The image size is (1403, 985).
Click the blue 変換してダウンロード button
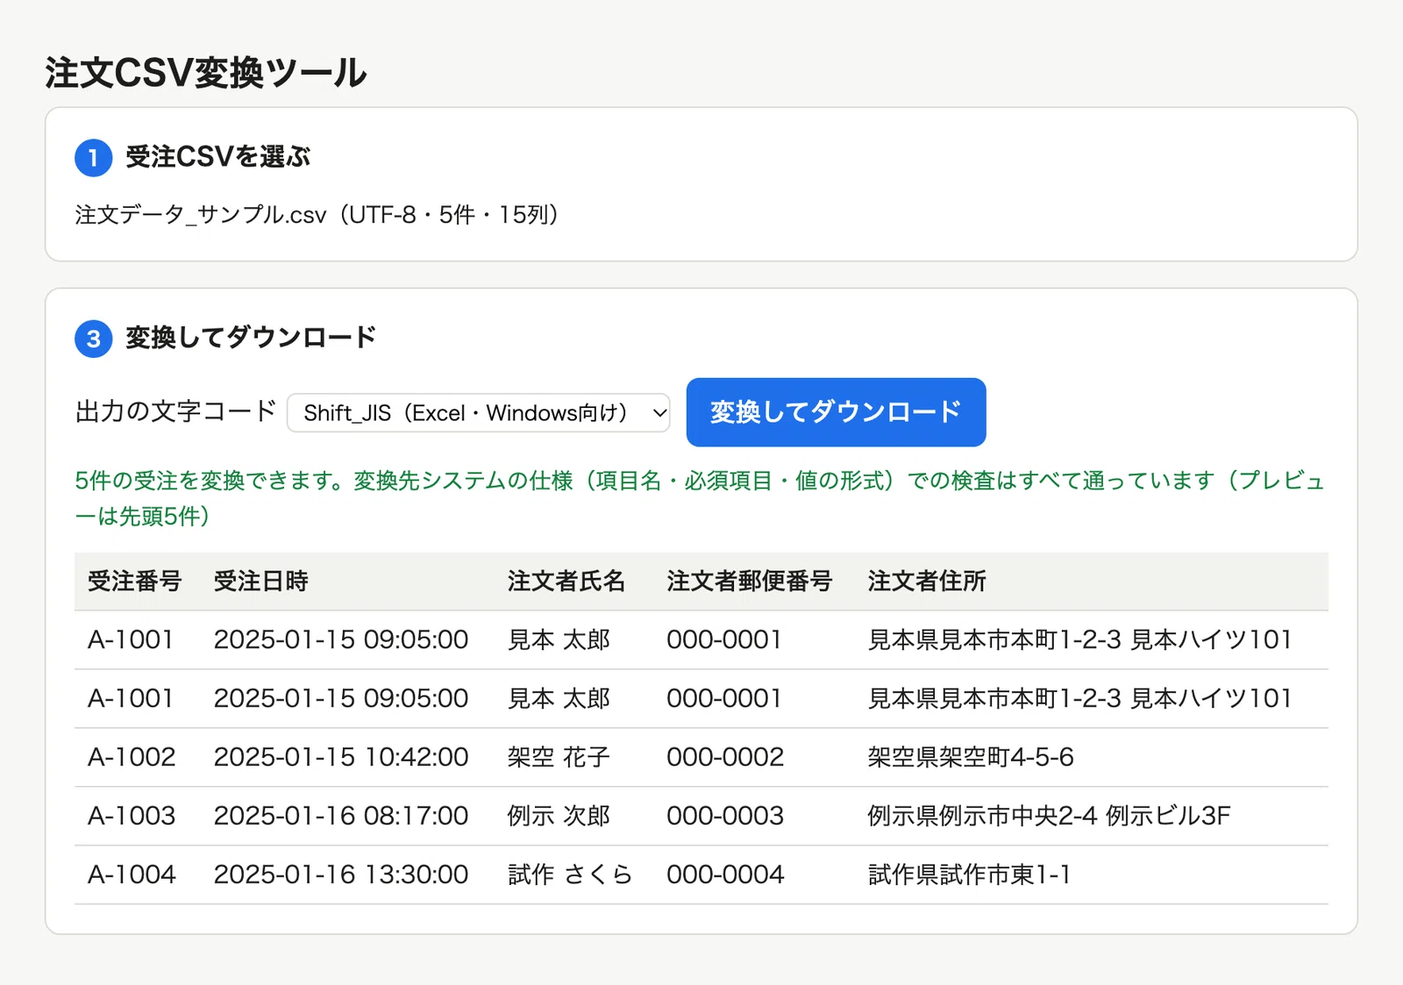[x=836, y=412]
